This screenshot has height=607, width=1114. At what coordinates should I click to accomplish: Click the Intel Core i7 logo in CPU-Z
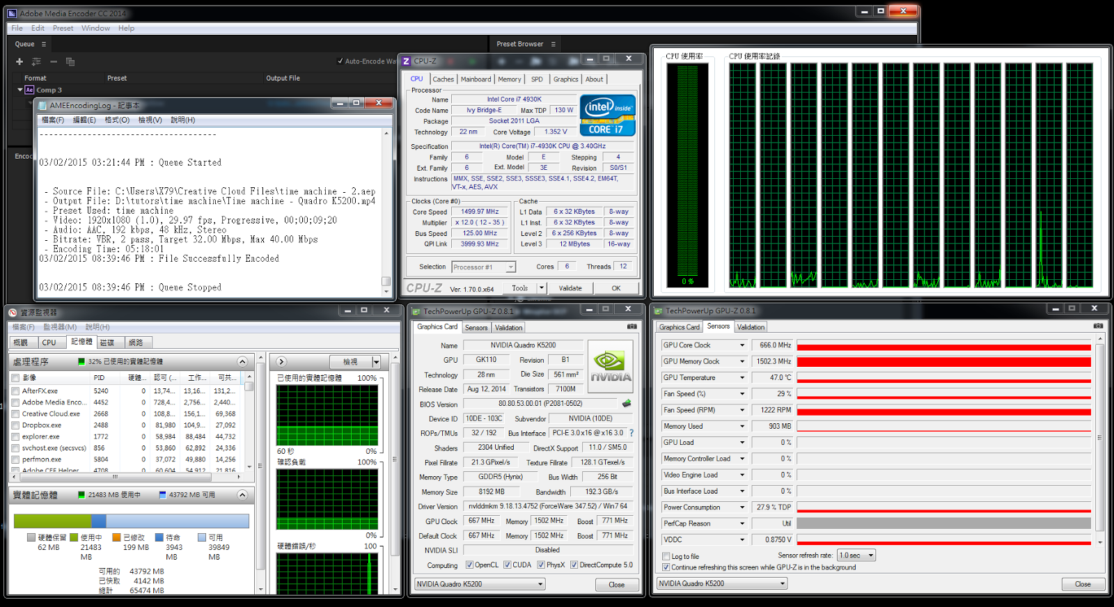[608, 116]
